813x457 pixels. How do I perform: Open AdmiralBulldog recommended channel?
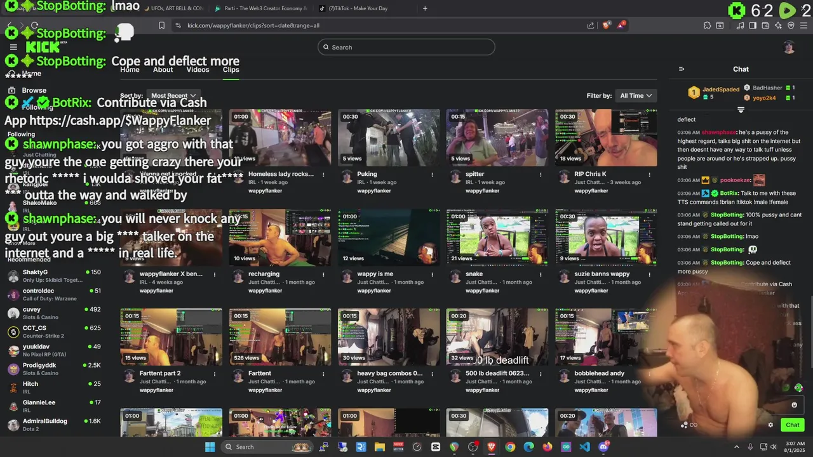coord(54,425)
